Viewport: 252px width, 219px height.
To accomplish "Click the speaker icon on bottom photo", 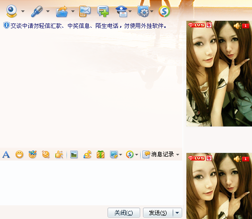I will pyautogui.click(x=237, y=159).
